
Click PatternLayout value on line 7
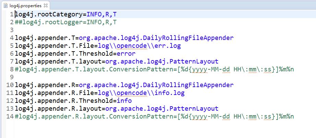point(162,61)
